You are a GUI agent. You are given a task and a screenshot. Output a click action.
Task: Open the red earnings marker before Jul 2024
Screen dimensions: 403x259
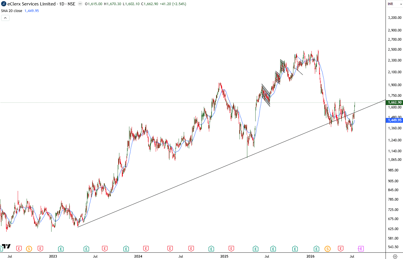click(170, 249)
